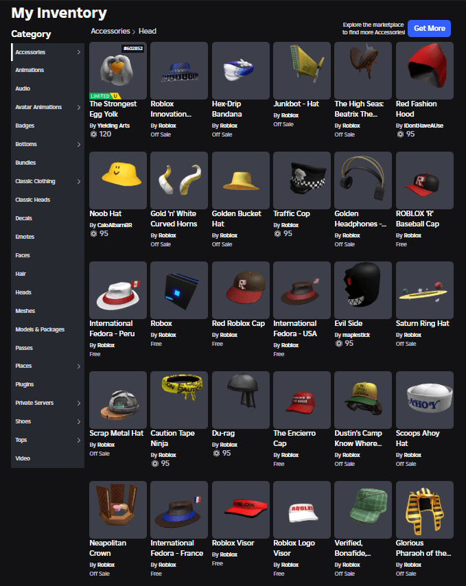Viewport: 466px width, 586px height.
Task: Open the Hair category
Action: pos(48,274)
